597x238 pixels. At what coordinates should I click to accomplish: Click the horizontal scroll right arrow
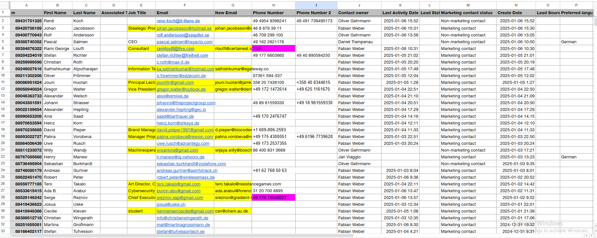tap(591, 236)
